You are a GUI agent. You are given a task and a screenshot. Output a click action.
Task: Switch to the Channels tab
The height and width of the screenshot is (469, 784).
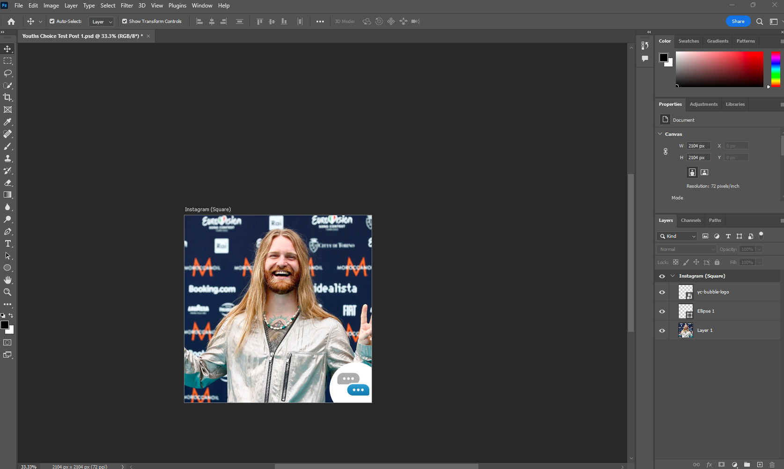pyautogui.click(x=690, y=220)
